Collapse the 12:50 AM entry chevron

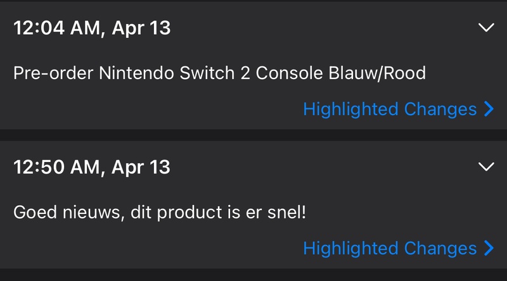[486, 166]
